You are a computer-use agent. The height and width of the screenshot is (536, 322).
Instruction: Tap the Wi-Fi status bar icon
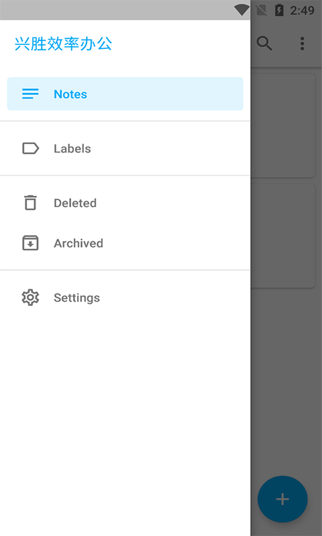[241, 10]
